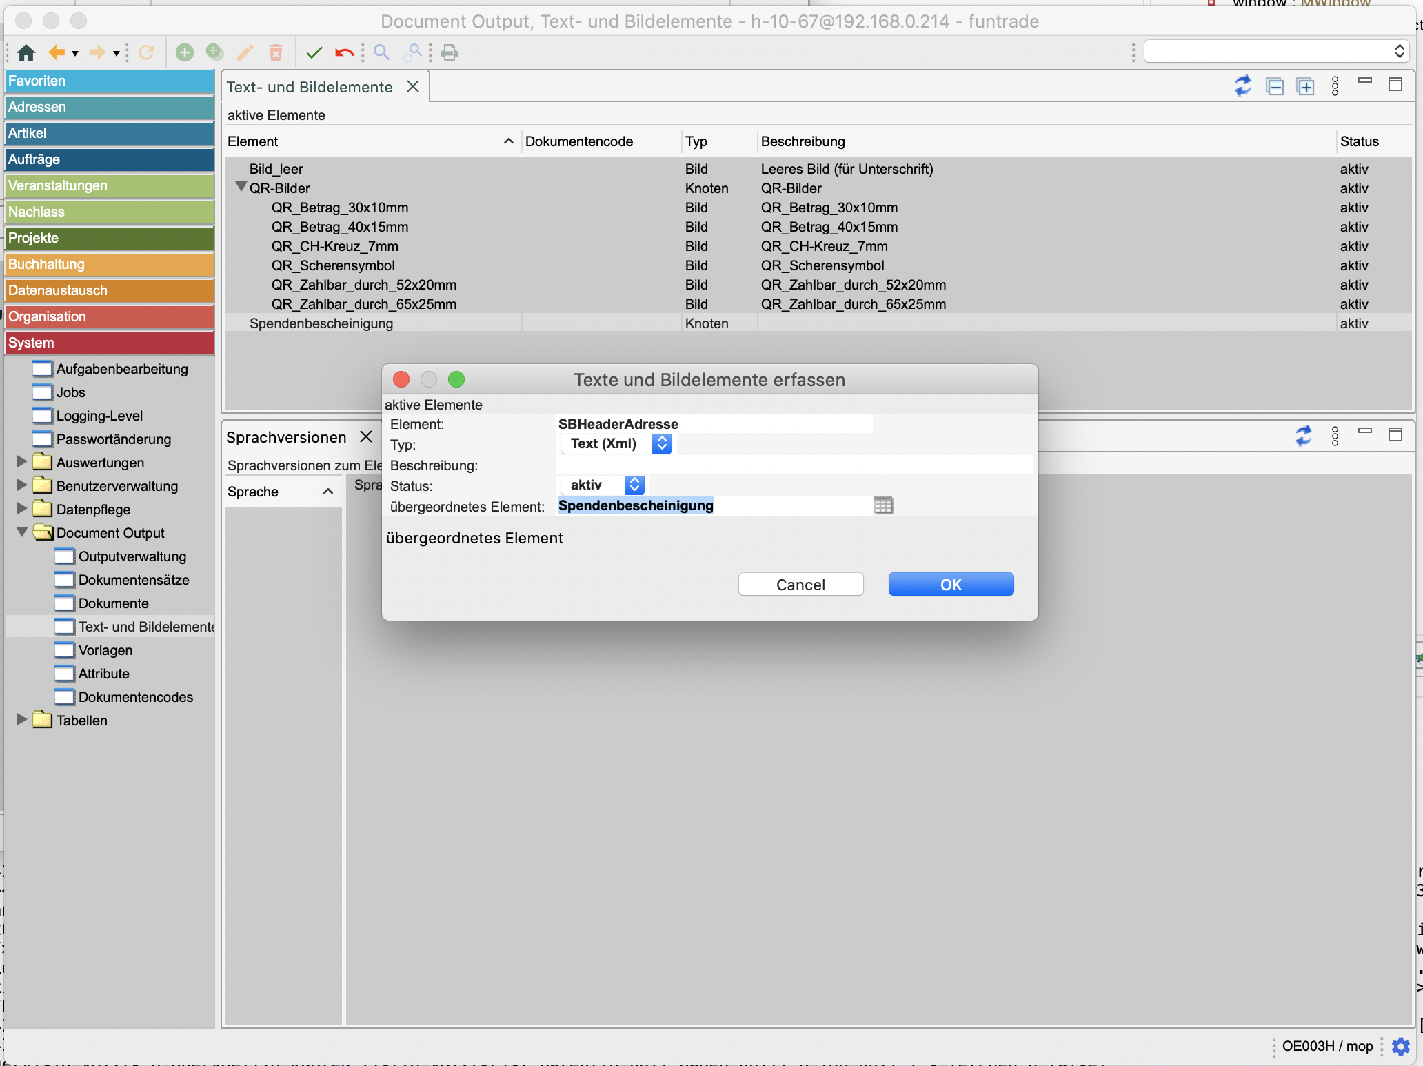Screen dimensions: 1423x1066
Task: Click the home icon in toolbar
Action: pos(26,52)
